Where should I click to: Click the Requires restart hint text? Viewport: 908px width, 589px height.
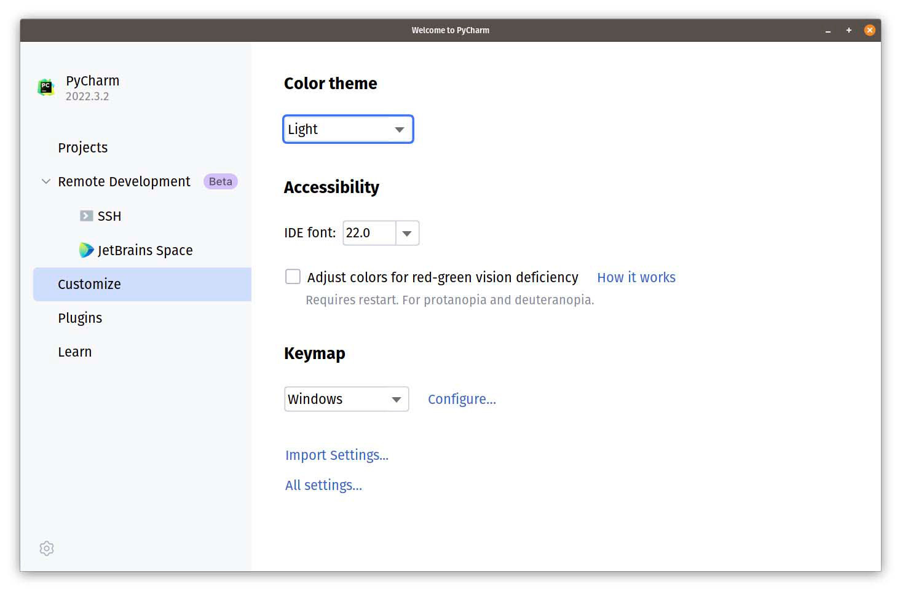[x=450, y=300]
